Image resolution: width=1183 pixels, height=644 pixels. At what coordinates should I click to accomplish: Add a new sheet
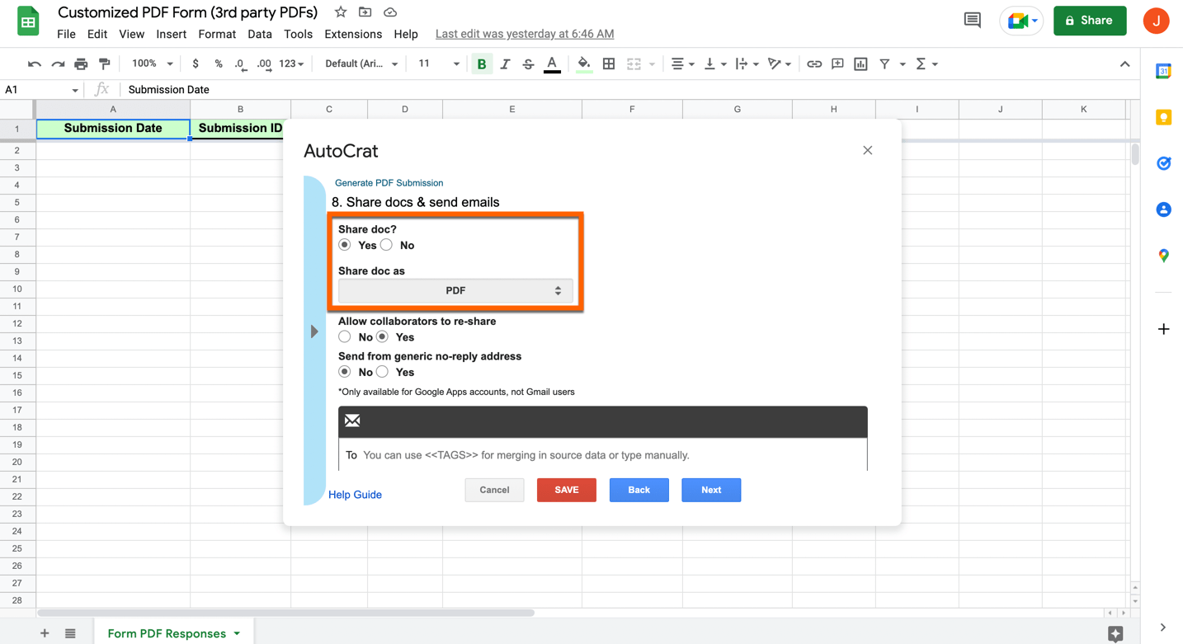[x=45, y=633]
